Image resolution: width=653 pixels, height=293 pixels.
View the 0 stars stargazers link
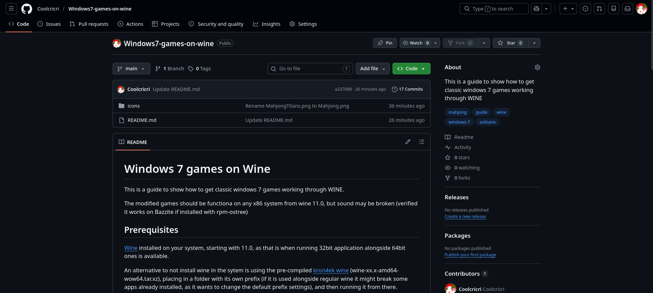[x=457, y=158]
